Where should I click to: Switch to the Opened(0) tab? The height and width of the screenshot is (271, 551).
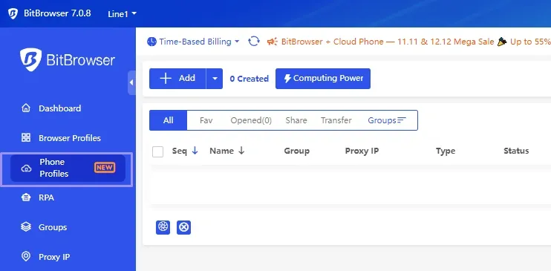(251, 120)
